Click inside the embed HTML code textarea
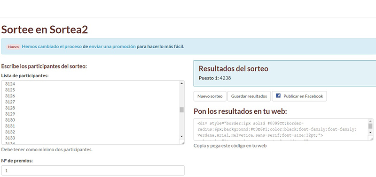376x177 pixels. pos(281,129)
